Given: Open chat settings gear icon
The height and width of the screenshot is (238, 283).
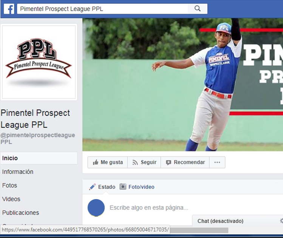Looking at the screenshot, I should (281, 221).
